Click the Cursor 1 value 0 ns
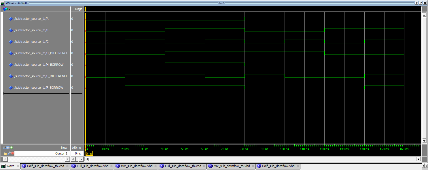The width and height of the screenshot is (428, 170). pyautogui.click(x=78, y=153)
